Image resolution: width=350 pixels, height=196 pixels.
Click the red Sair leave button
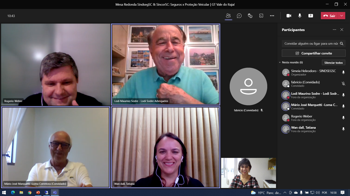point(329,16)
